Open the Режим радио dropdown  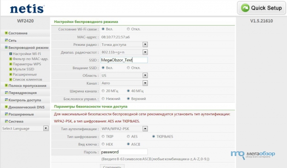tap(124, 45)
